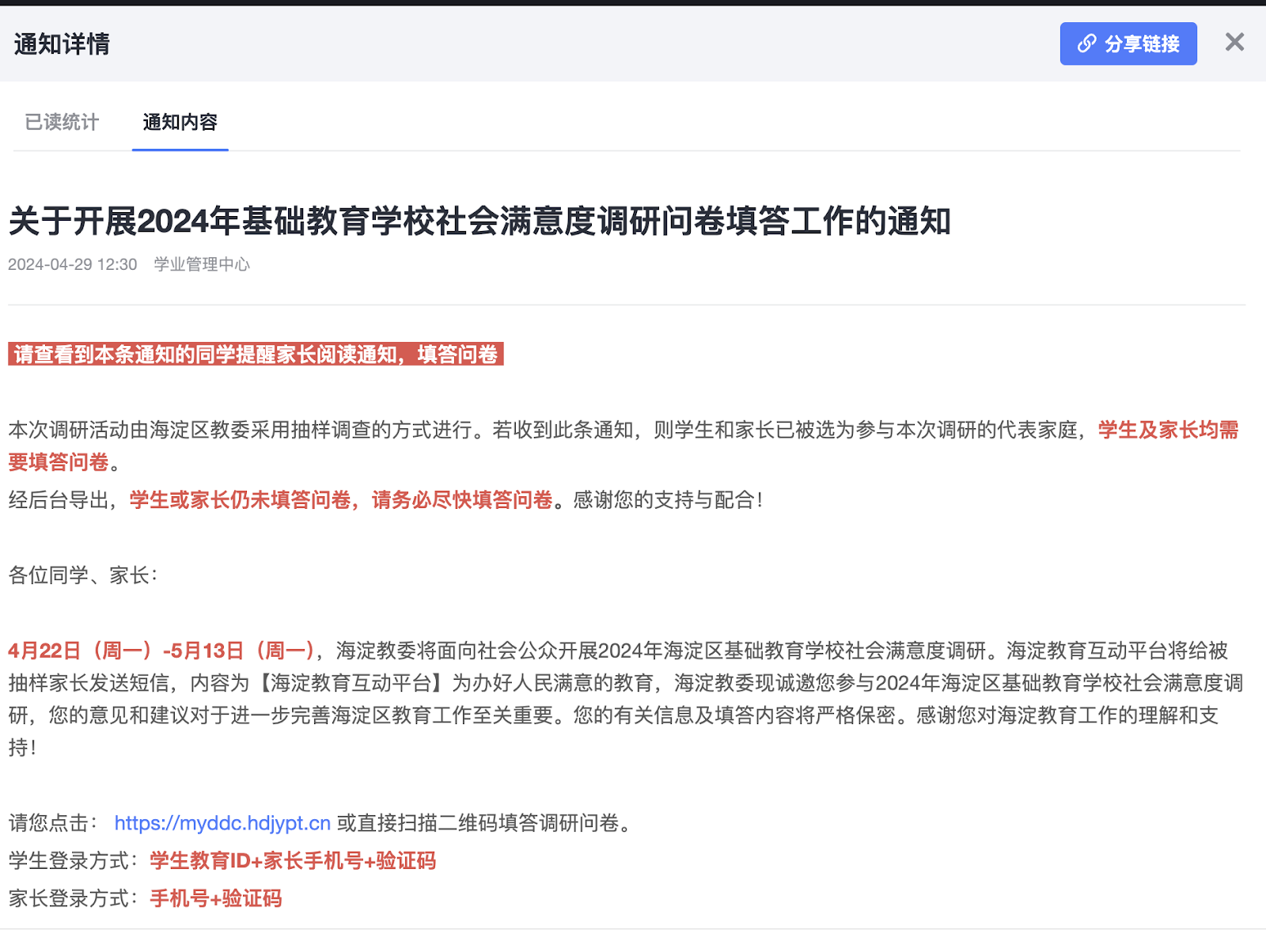Click the chain-link icon in share button
1266x941 pixels.
[1086, 44]
